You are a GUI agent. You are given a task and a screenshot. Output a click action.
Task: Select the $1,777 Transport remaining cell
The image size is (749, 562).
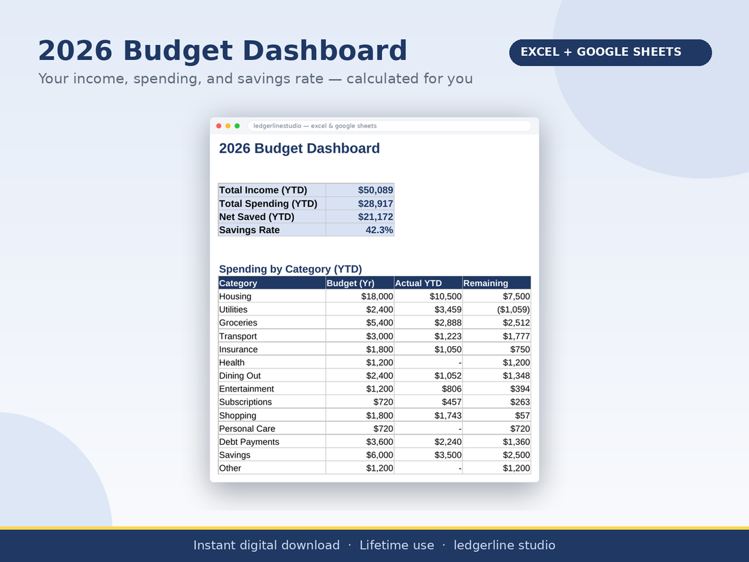(497, 336)
